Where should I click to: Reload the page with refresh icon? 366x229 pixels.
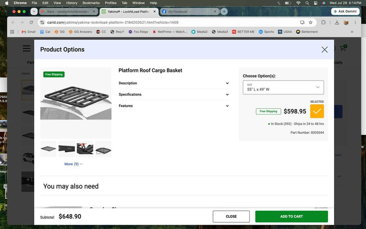(31, 22)
